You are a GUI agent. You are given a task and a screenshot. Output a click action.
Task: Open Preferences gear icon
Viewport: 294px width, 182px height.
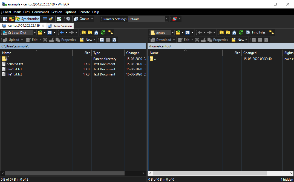pyautogui.click(x=68, y=19)
